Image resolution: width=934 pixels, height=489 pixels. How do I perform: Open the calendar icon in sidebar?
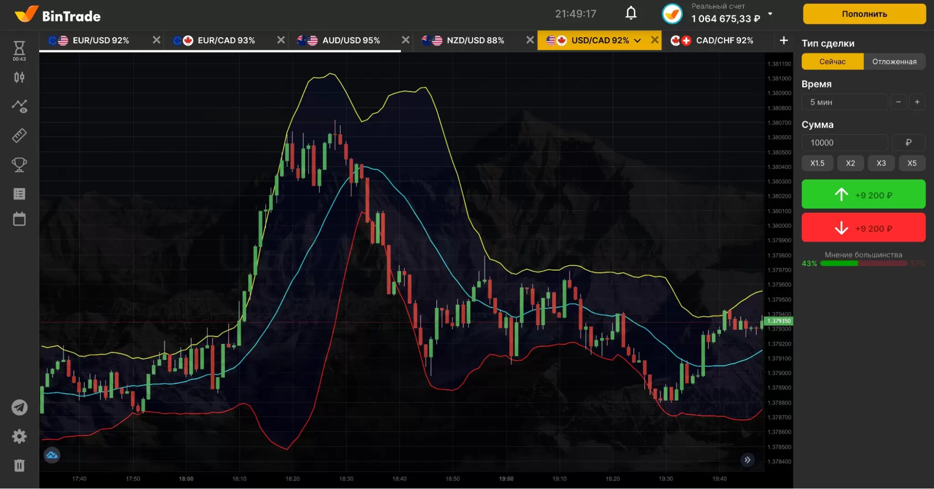(19, 219)
